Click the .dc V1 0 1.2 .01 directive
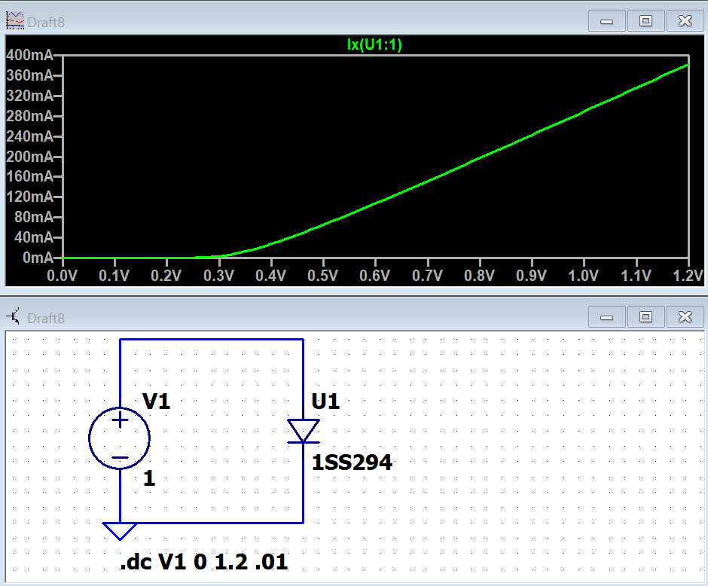708x586 pixels. pos(204,562)
